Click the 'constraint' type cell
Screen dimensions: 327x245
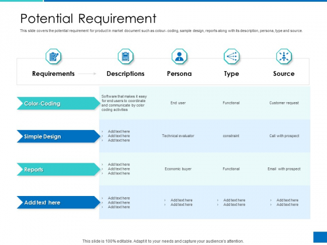231,136
